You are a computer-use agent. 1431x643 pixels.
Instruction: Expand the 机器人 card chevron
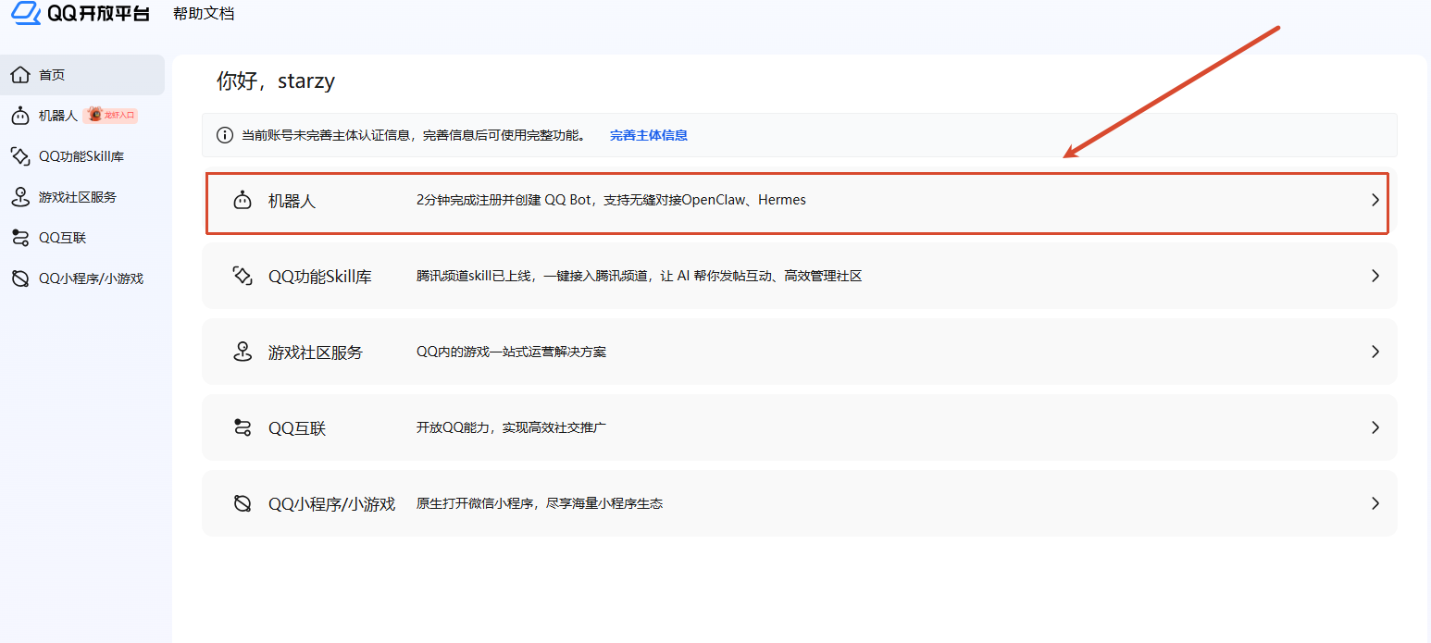pos(1375,200)
